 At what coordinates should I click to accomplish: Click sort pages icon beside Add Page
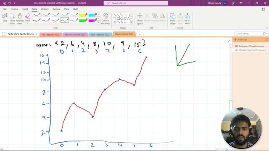tap(266, 39)
